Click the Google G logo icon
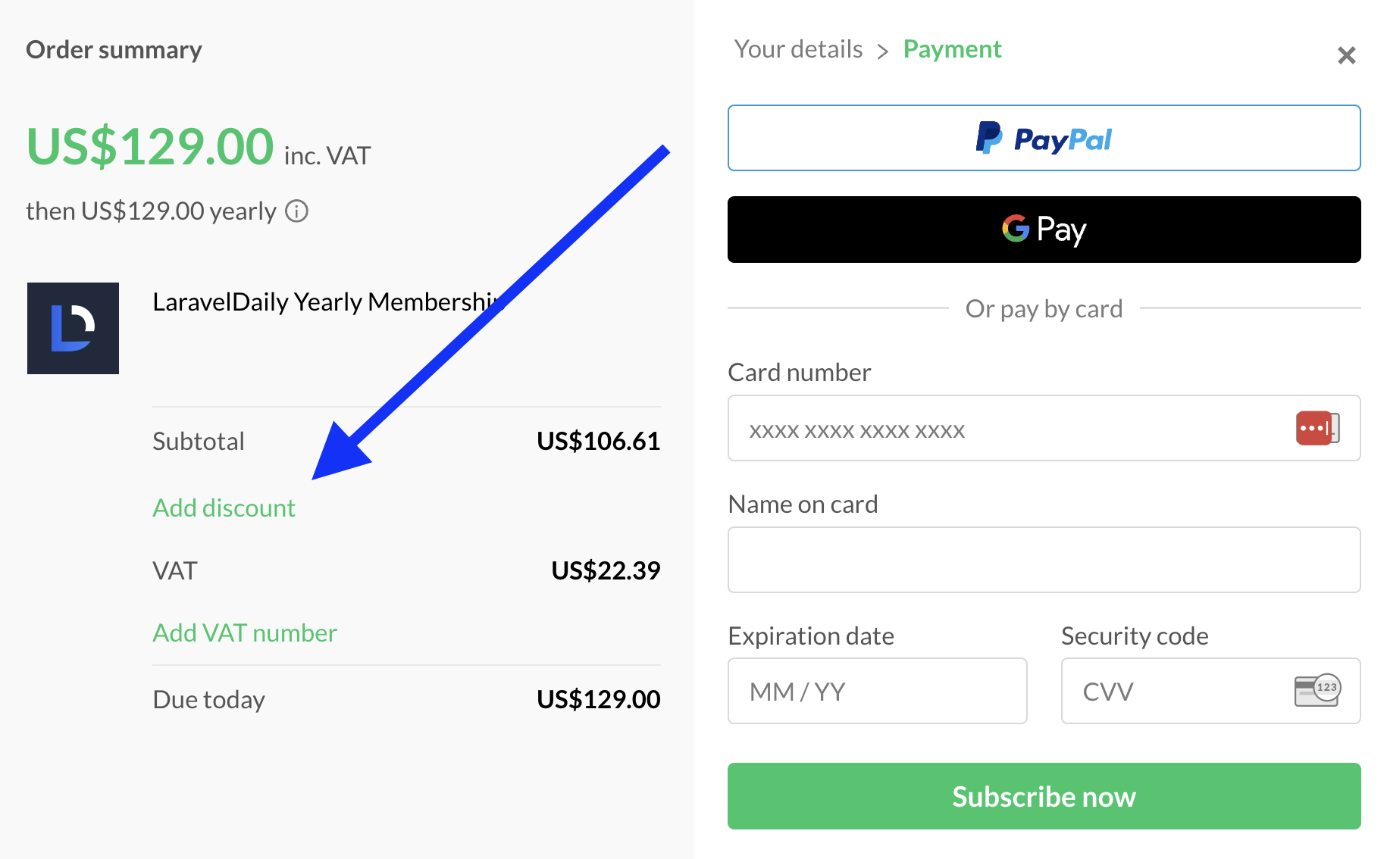 tap(1016, 228)
